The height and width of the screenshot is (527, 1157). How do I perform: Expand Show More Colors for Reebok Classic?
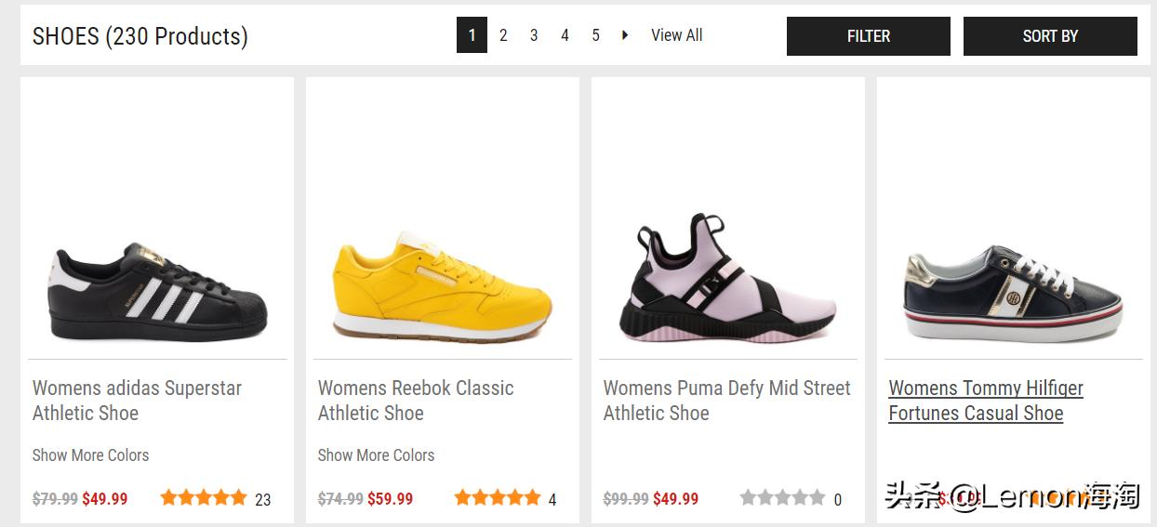(376, 455)
